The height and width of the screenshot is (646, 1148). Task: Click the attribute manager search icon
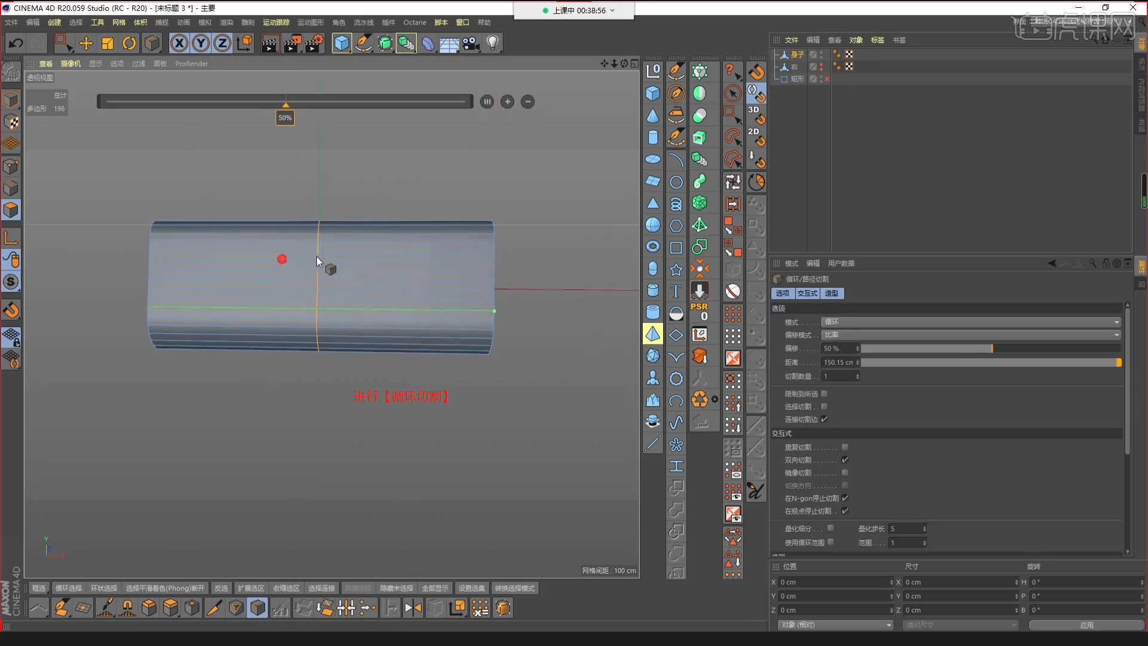(x=1092, y=263)
